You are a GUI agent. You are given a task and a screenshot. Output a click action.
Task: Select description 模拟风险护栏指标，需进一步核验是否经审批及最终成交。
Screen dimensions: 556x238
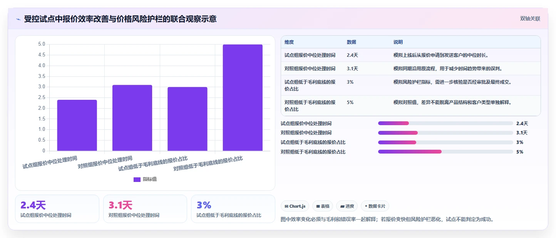[x=454, y=82]
